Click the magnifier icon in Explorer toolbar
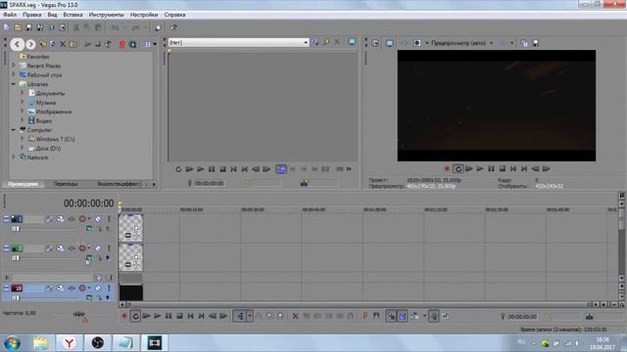 click(133, 44)
